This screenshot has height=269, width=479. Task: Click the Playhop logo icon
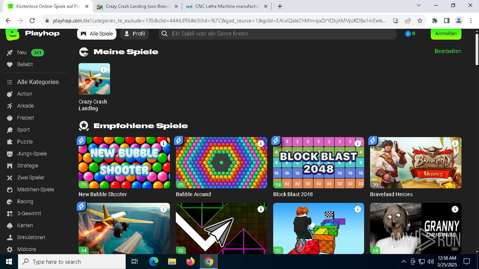click(12, 34)
